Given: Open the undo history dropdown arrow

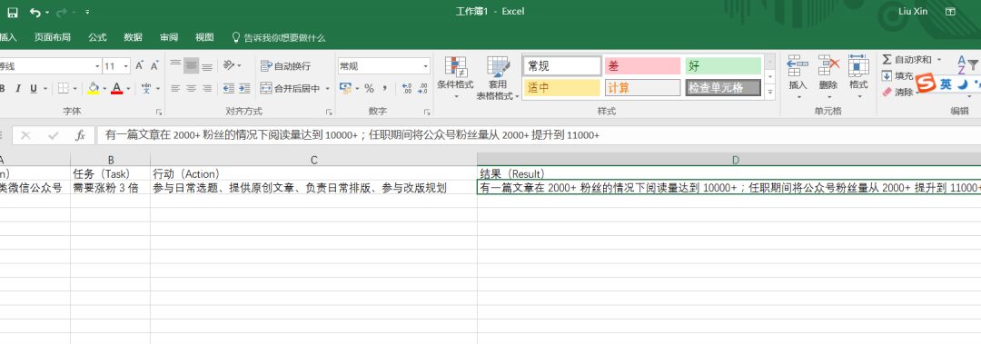Looking at the screenshot, I should tap(47, 13).
